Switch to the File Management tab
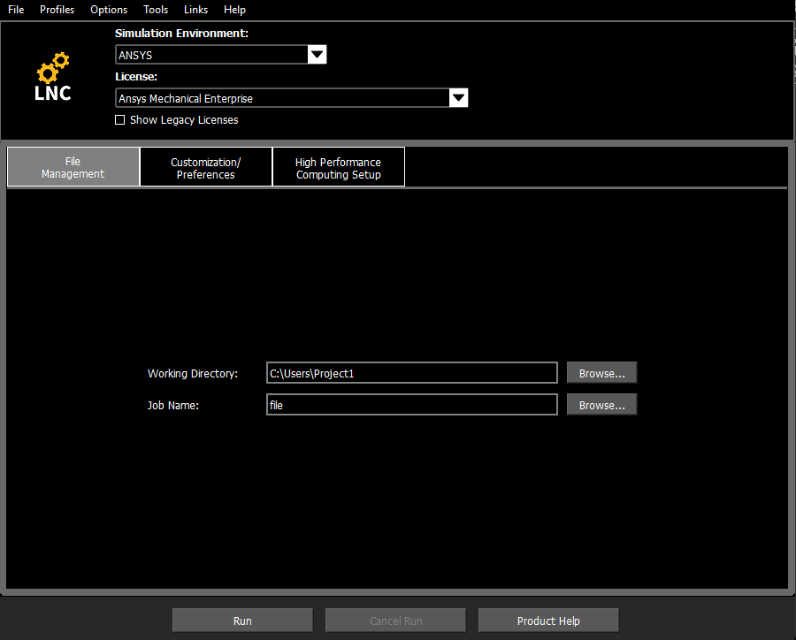The height and width of the screenshot is (640, 796). click(73, 167)
